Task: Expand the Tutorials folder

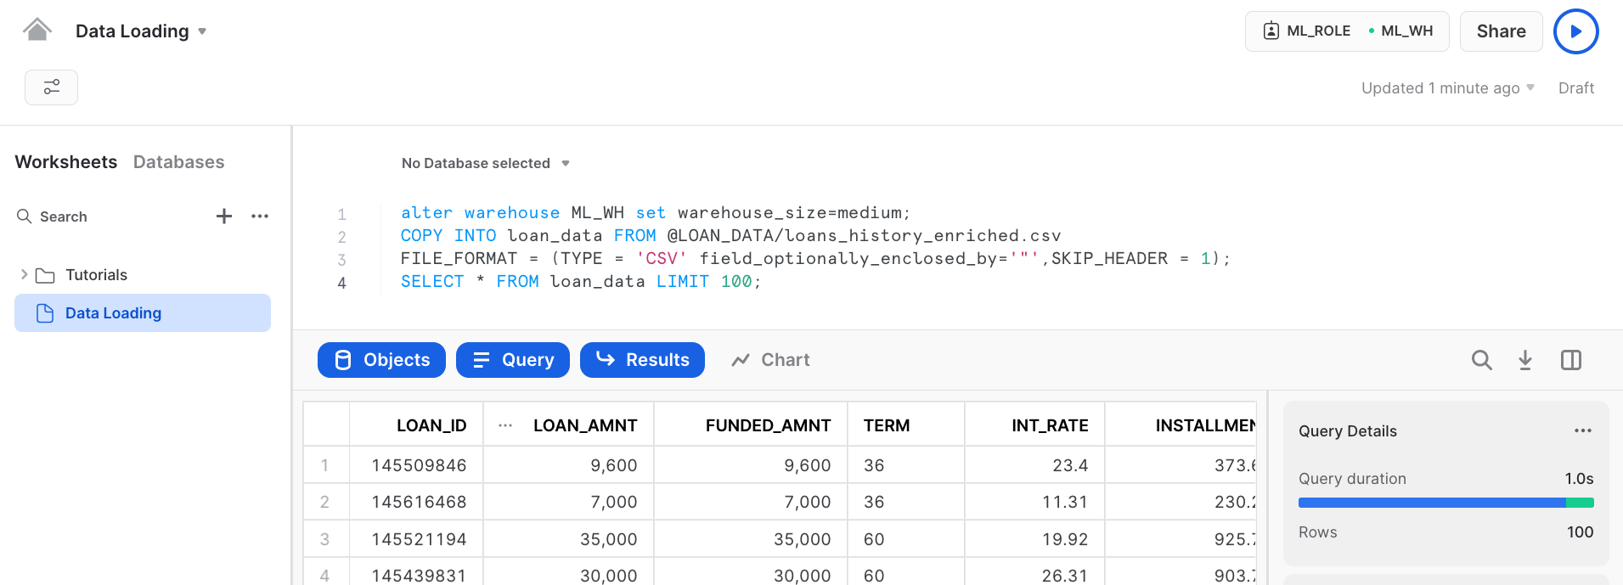Action: coord(24,274)
